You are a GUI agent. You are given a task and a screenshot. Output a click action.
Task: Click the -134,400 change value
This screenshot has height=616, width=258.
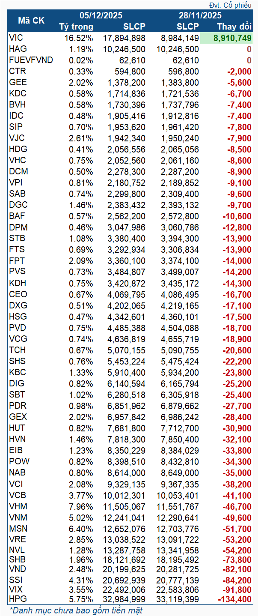(234, 598)
